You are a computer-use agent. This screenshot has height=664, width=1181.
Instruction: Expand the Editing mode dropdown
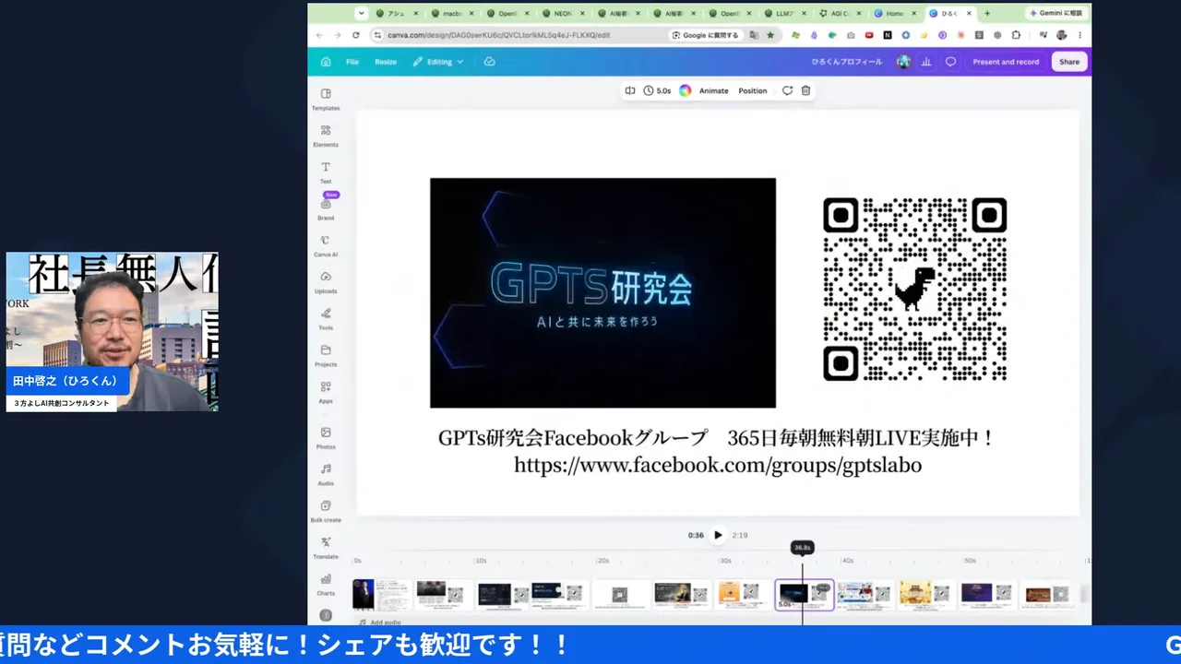tap(438, 62)
